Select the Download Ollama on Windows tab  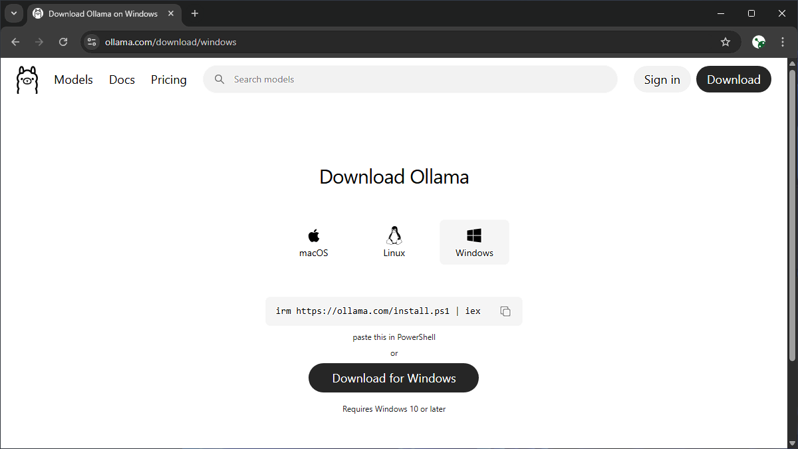click(105, 13)
